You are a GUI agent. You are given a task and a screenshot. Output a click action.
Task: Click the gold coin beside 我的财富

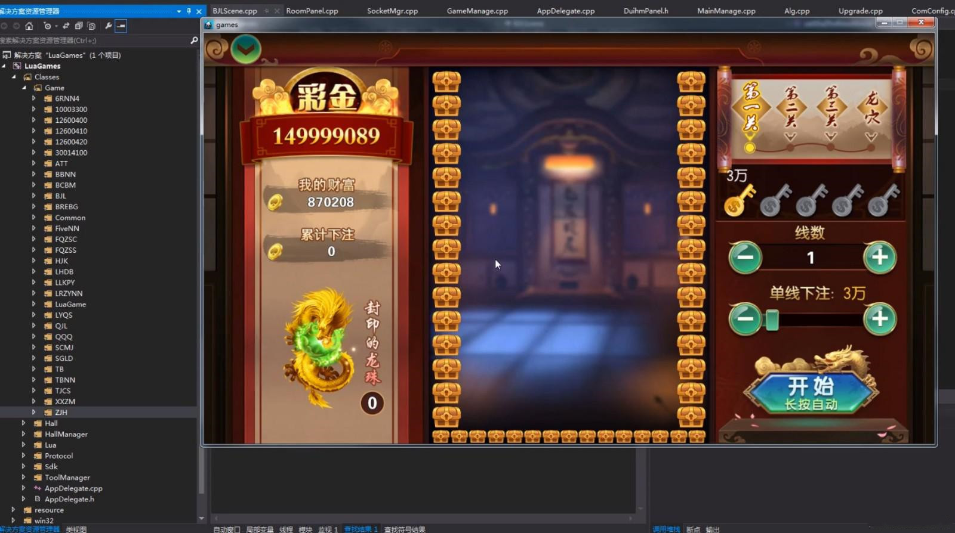click(275, 202)
